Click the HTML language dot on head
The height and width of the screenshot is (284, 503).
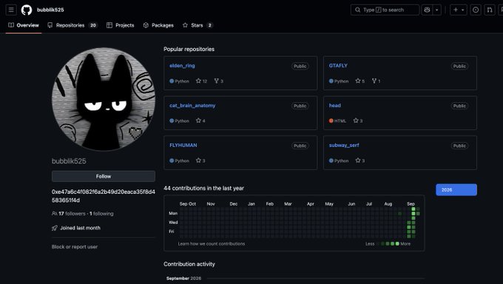[331, 121]
